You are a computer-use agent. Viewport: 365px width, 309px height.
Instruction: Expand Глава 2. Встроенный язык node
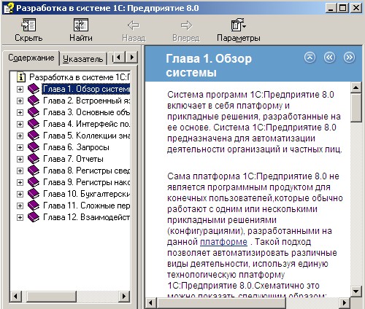20,101
